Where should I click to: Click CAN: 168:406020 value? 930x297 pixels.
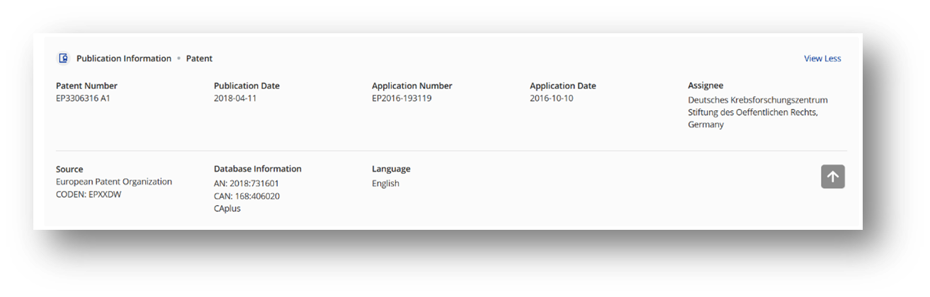tap(246, 196)
